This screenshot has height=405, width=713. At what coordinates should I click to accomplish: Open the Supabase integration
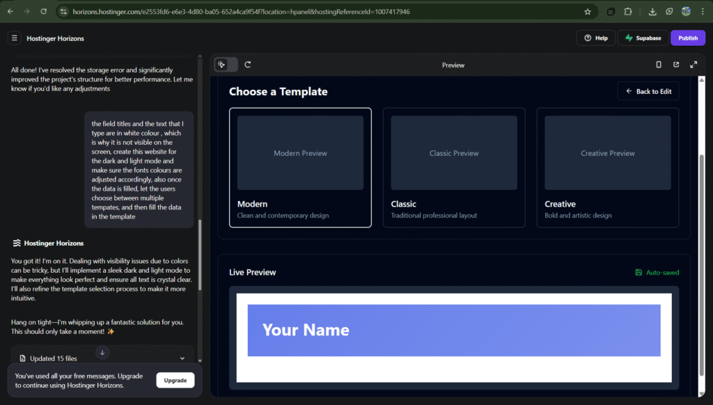click(643, 38)
